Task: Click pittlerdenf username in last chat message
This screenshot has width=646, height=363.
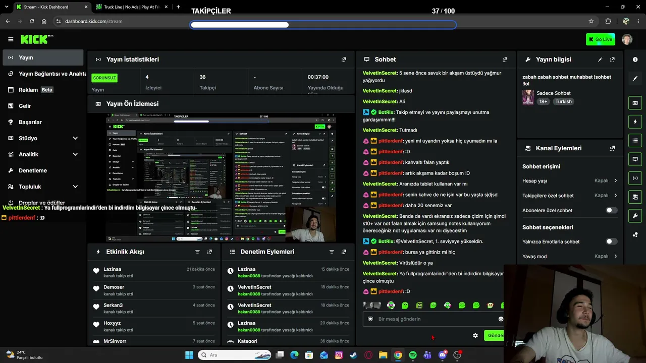Action: click(391, 291)
